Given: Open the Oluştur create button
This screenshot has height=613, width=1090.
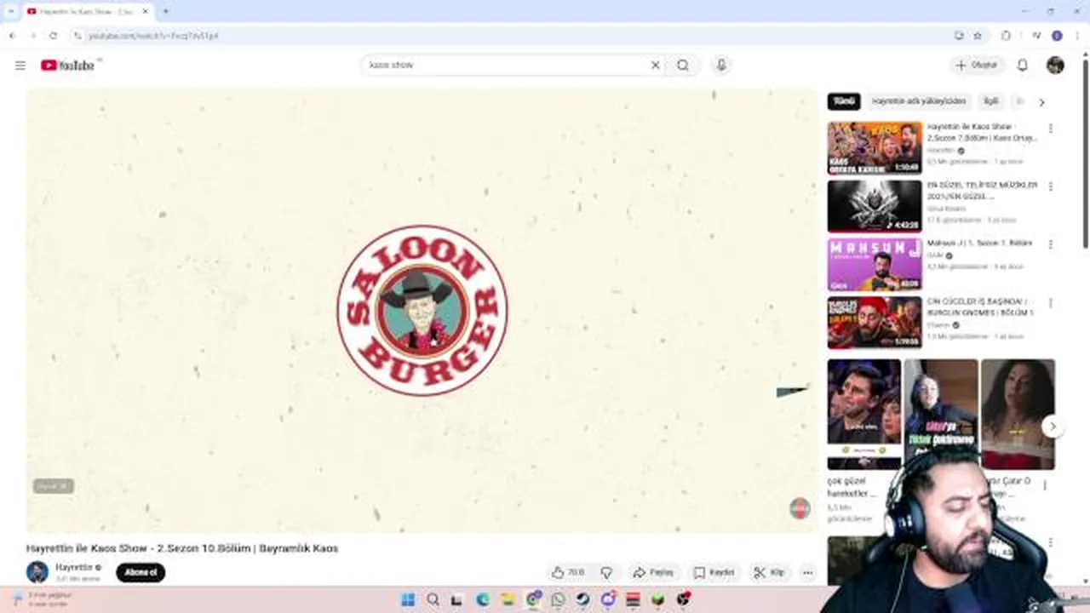Looking at the screenshot, I should [x=978, y=66].
